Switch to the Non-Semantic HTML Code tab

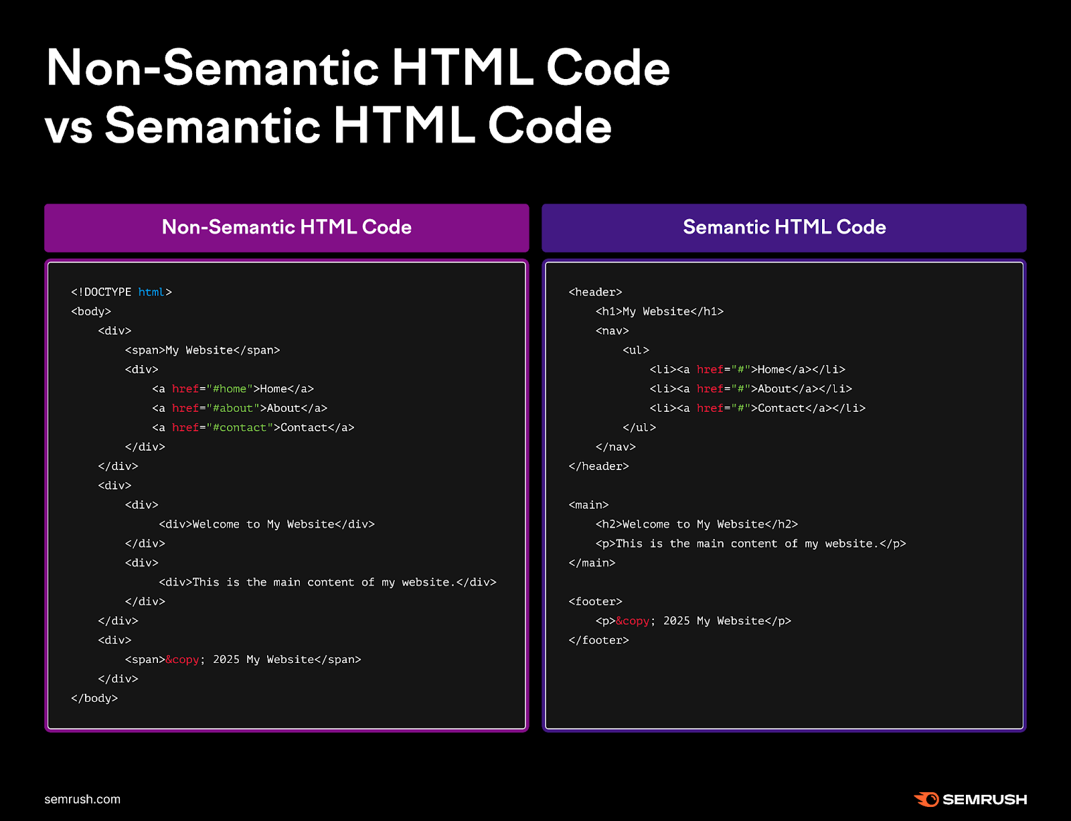point(286,228)
